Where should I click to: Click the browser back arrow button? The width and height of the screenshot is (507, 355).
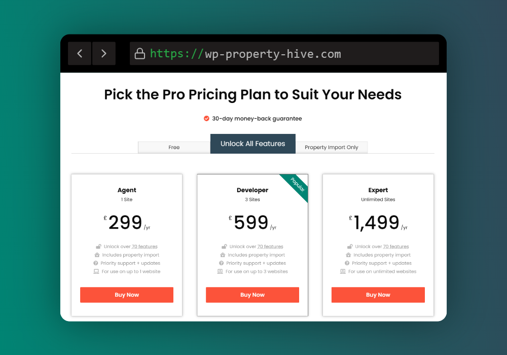(80, 53)
